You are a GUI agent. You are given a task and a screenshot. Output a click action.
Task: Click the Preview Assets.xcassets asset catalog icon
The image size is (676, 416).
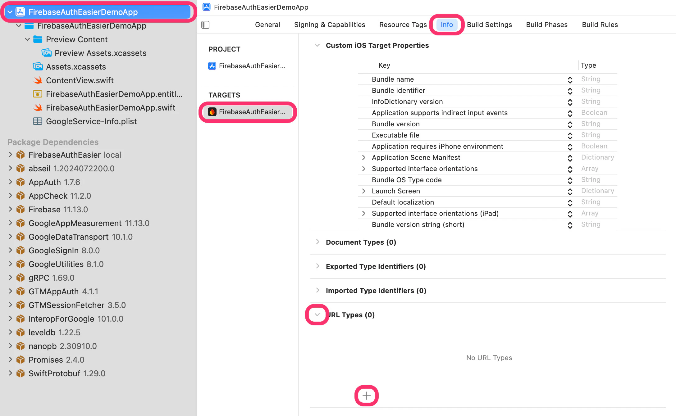(x=46, y=53)
